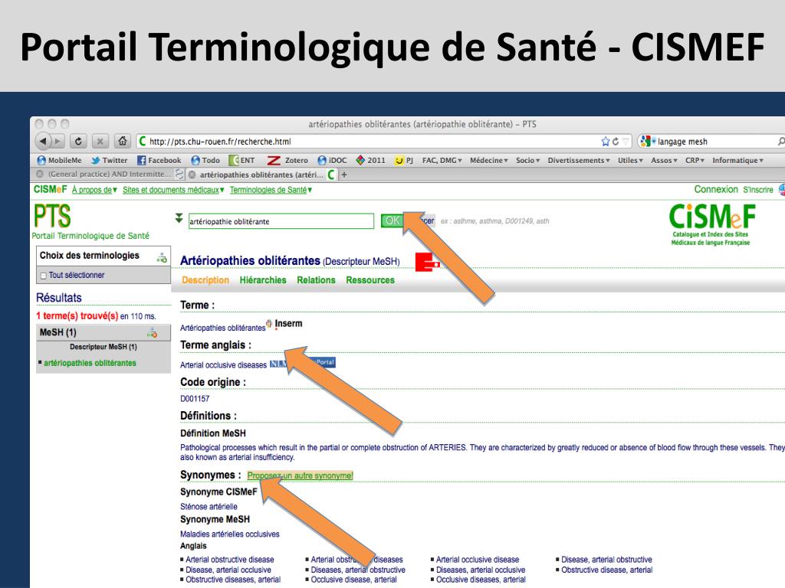Click Descripteur MeSH (1) in results panel
The image size is (785, 588).
point(103,347)
